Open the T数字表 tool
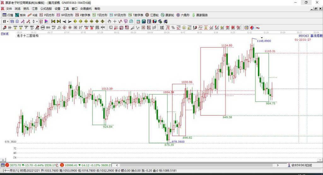Screen dimensions: 323x175 point(136,15)
